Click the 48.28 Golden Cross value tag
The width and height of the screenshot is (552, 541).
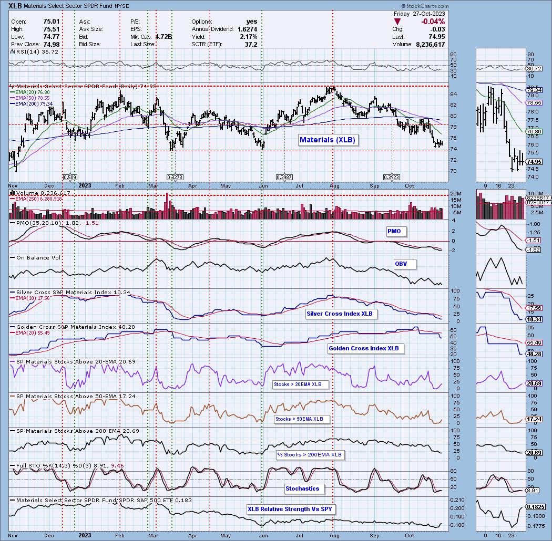point(534,354)
